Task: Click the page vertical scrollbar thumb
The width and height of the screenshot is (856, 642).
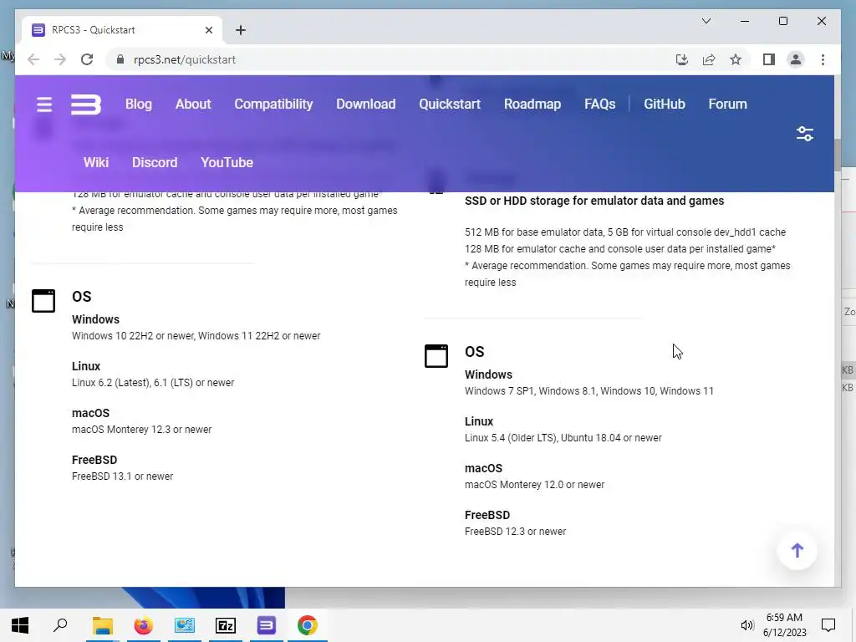Action: tap(838, 155)
